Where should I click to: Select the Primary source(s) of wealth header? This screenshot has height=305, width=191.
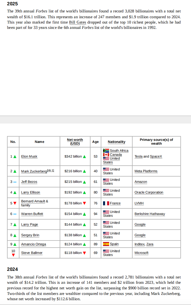[x=156, y=142]
